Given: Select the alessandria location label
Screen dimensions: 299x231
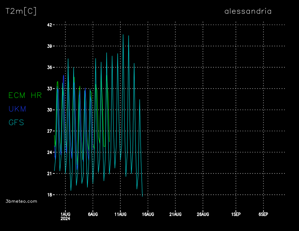Looking at the screenshot, I should click(248, 11).
